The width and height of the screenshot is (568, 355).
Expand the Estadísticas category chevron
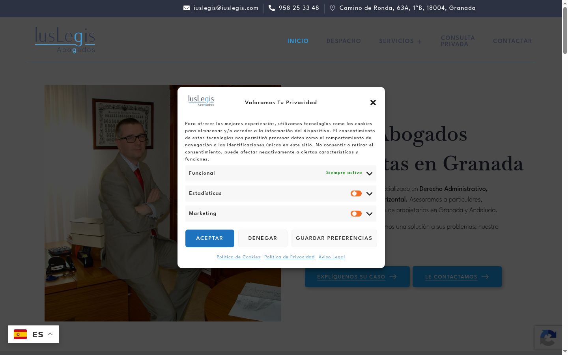369,193
